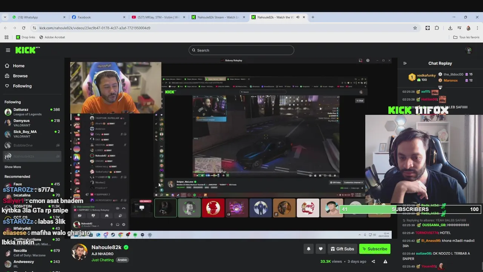Go forward in browser history
Image resolution: width=483 pixels, height=272 pixels.
(x=14, y=28)
